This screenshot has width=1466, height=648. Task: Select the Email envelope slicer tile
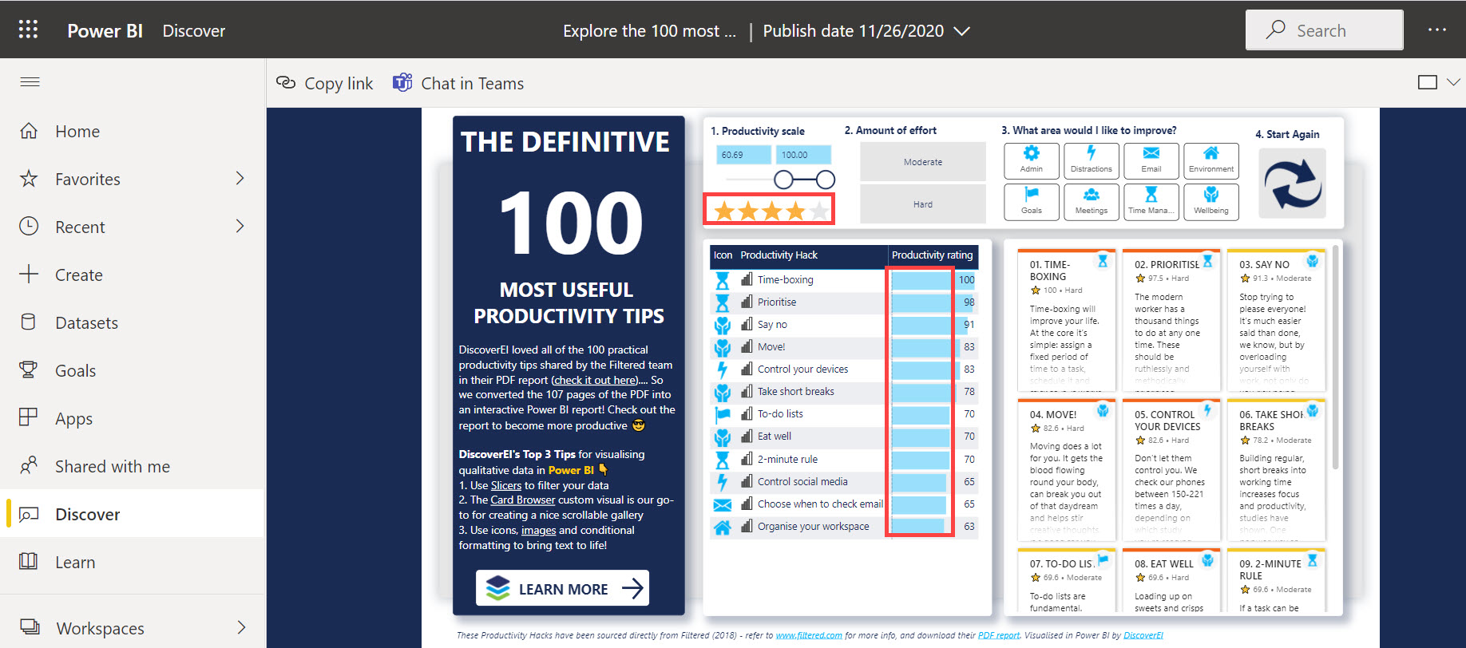(1151, 160)
